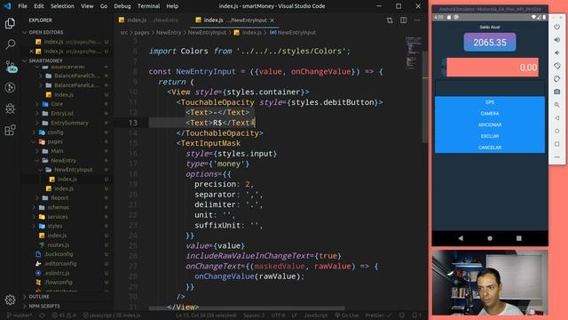Viewport: 568px width, 320px height.
Task: Tap GPS button in emulator app
Action: pyautogui.click(x=490, y=102)
